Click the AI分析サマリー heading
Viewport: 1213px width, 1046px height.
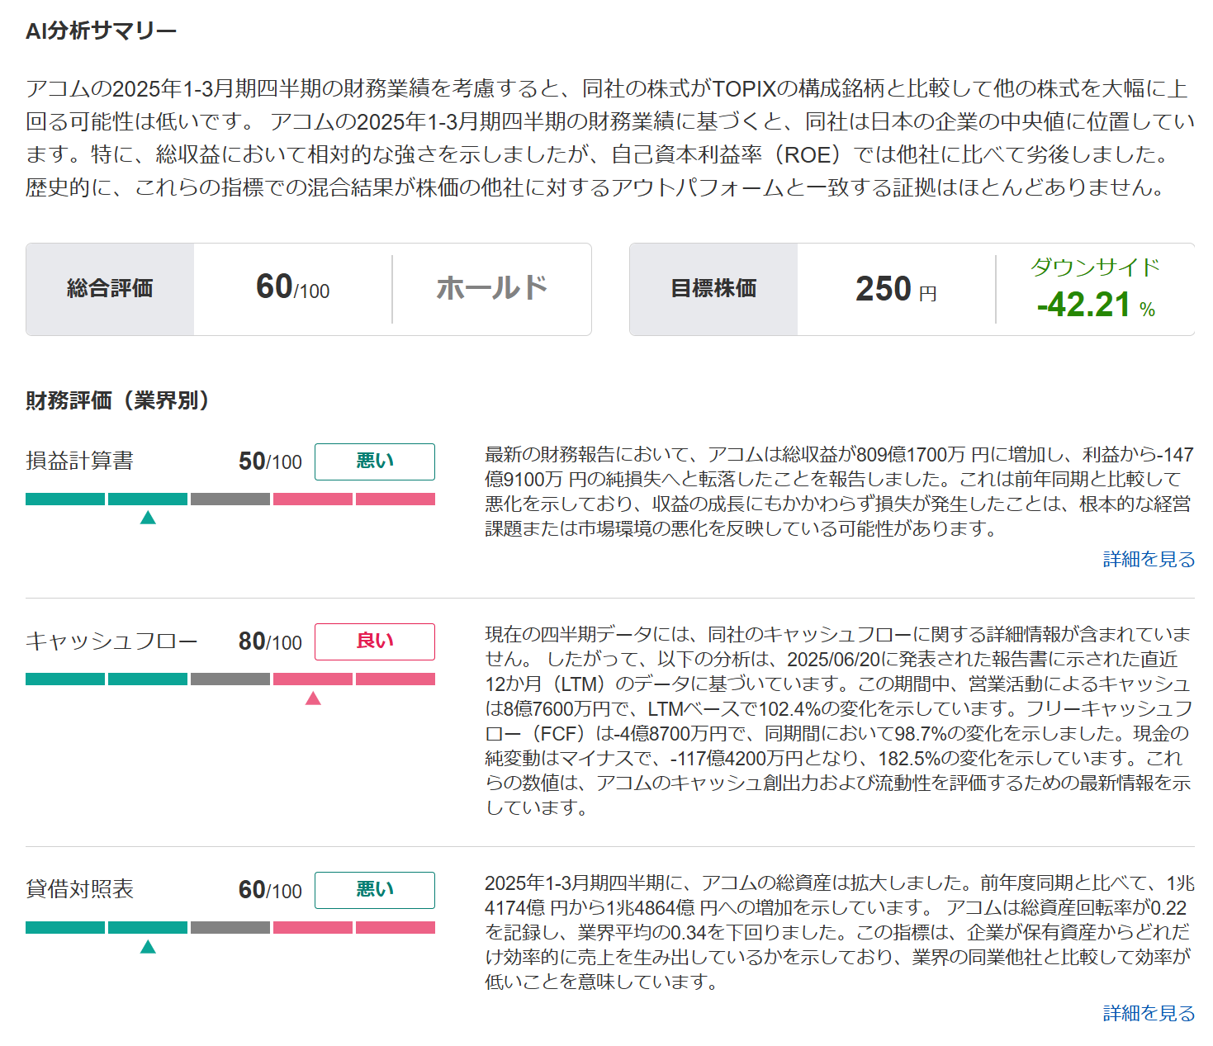102,31
